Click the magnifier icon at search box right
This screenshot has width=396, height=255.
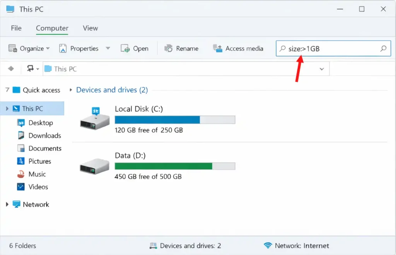tap(383, 49)
